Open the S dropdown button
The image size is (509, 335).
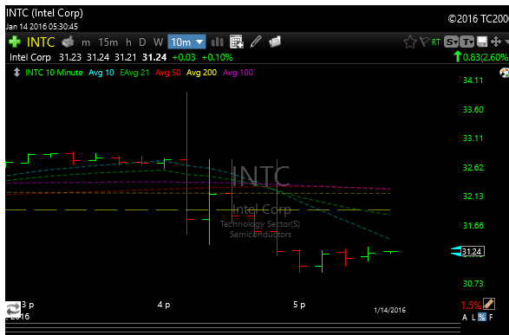451,42
